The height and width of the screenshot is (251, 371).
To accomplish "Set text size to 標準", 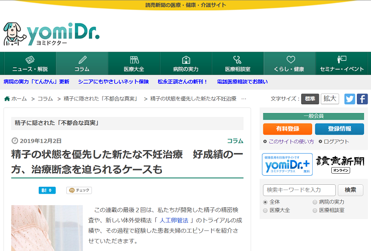I will tap(310, 99).
